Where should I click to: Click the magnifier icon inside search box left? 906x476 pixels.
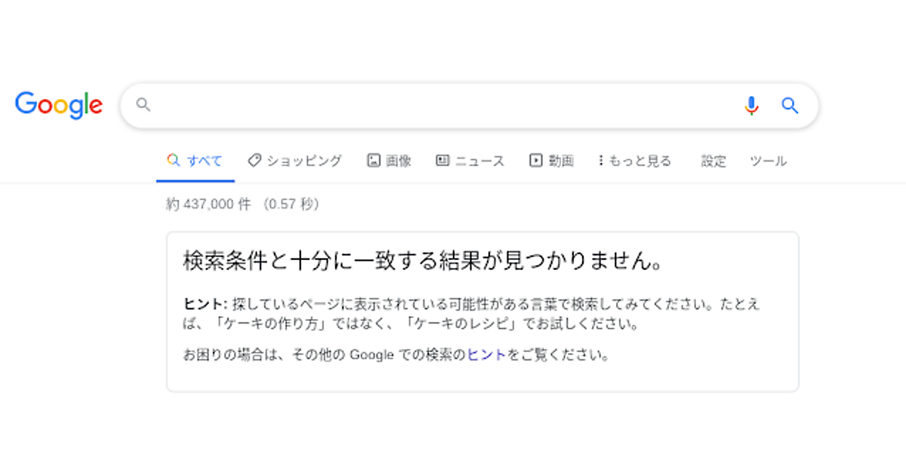(x=143, y=105)
